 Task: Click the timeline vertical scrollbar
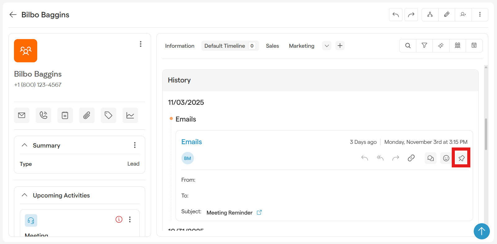(486, 134)
